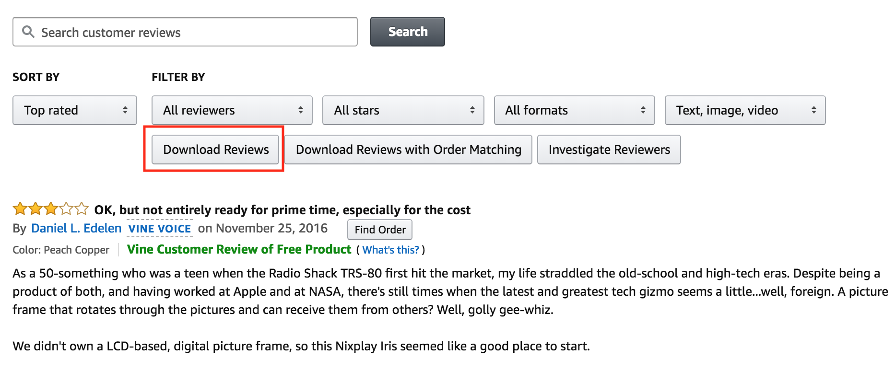Click the VINE VOICE badge

160,229
